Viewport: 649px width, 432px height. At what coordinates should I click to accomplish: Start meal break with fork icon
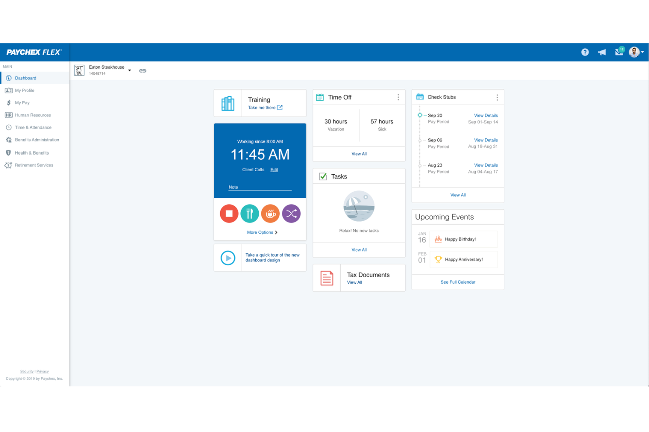coord(250,214)
